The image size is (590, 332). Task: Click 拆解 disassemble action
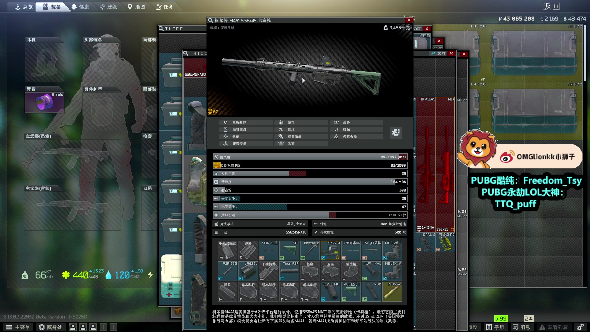coord(246,136)
